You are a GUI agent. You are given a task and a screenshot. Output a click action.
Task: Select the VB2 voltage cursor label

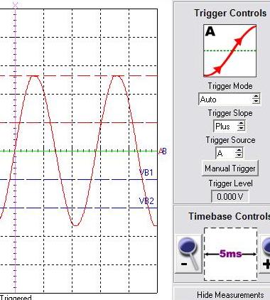146,201
